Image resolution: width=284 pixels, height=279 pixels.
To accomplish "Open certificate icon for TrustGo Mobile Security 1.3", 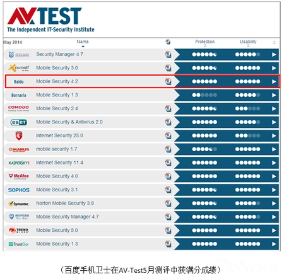I will [168, 244].
